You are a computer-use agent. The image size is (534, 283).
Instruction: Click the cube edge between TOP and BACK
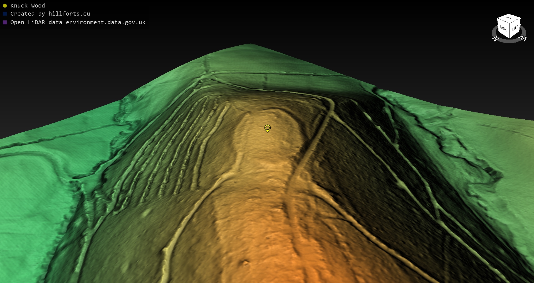coord(503,21)
